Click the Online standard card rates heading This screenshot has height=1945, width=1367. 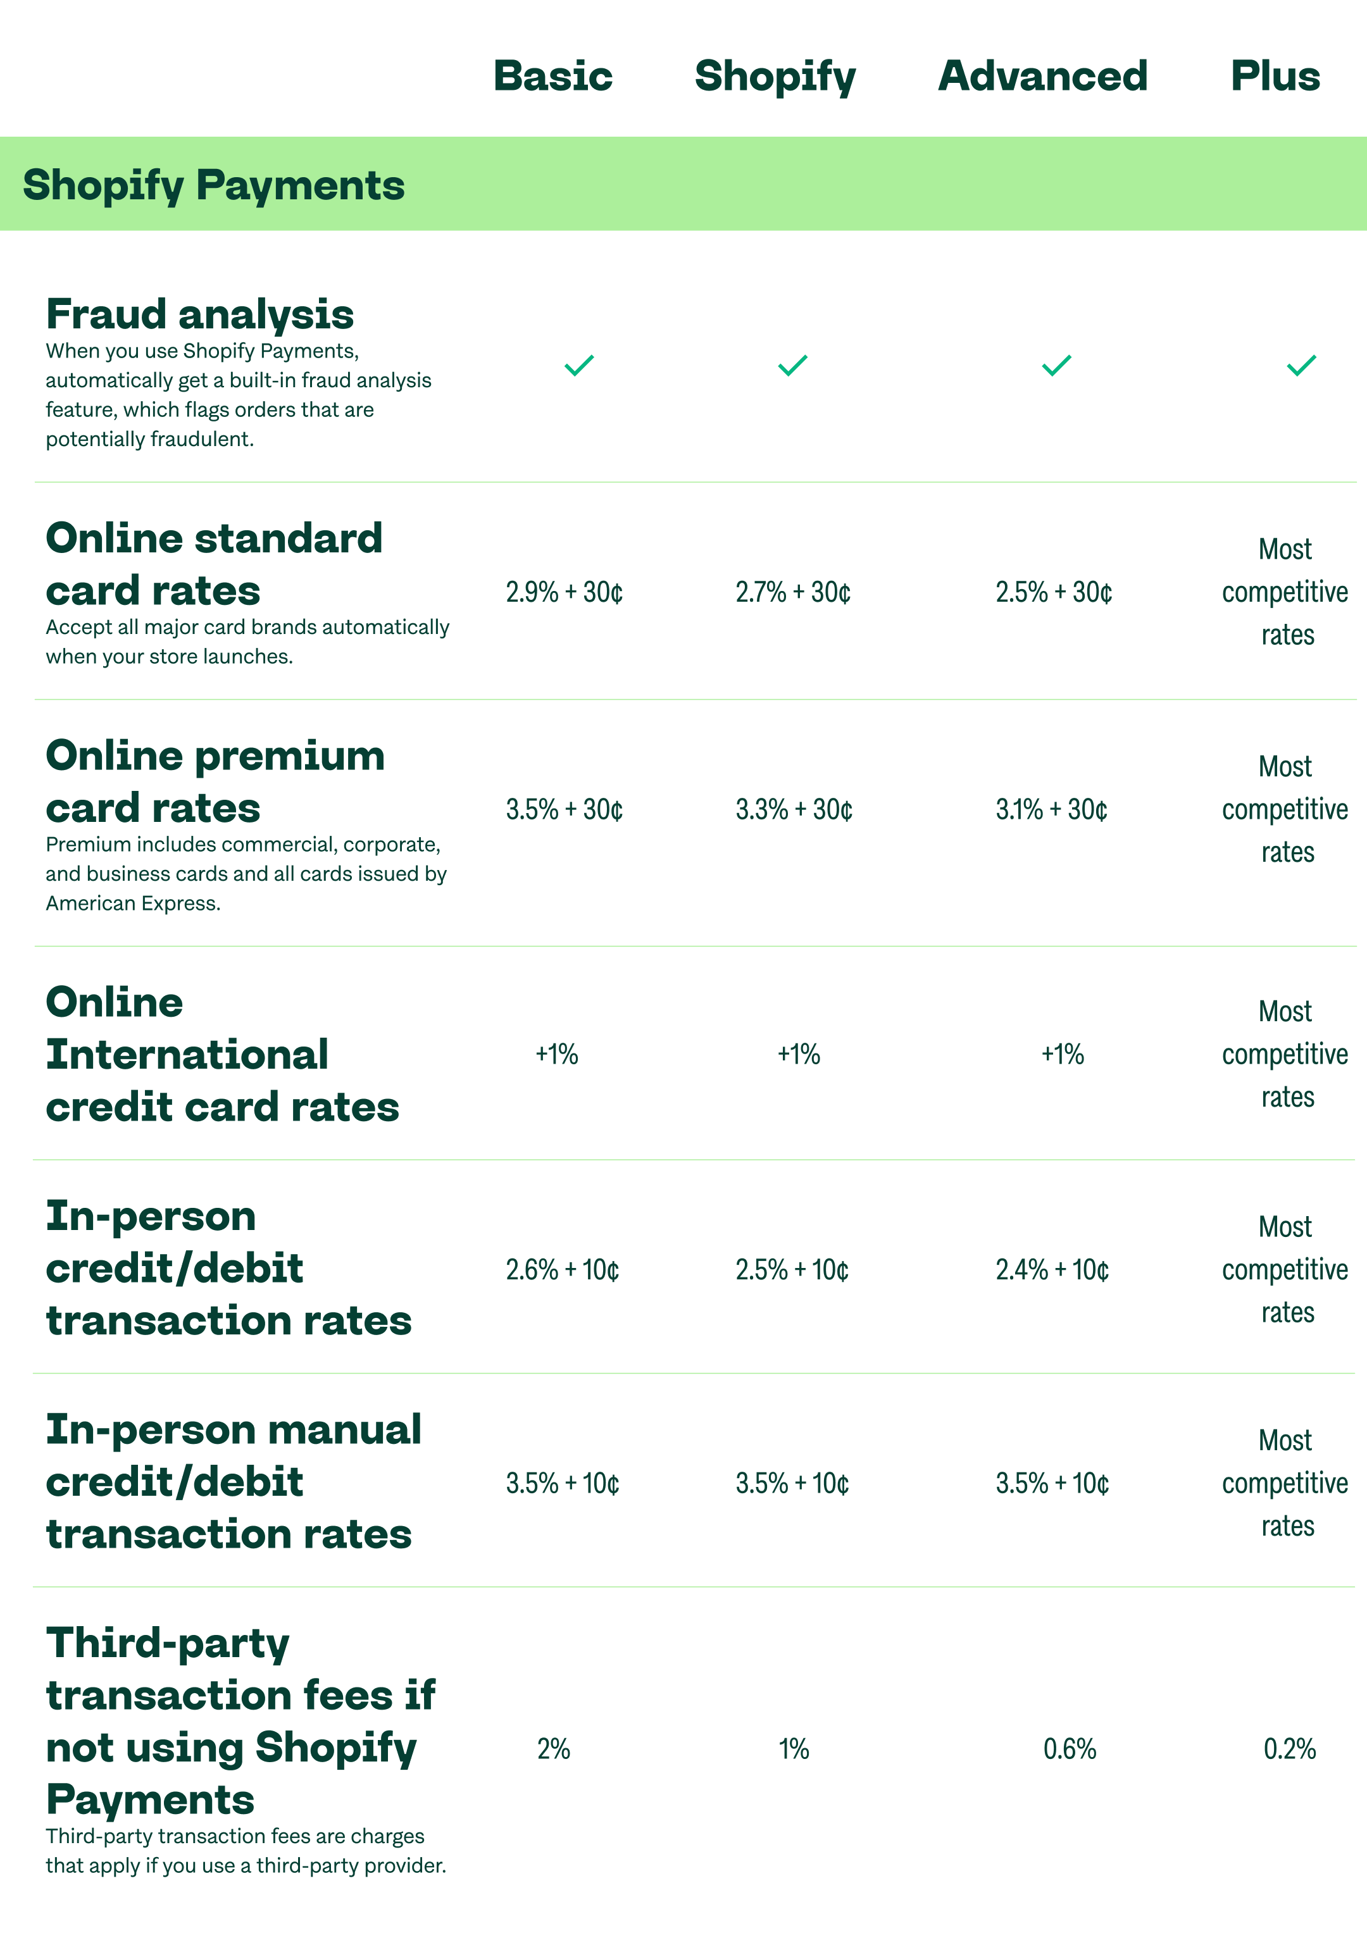tap(215, 564)
